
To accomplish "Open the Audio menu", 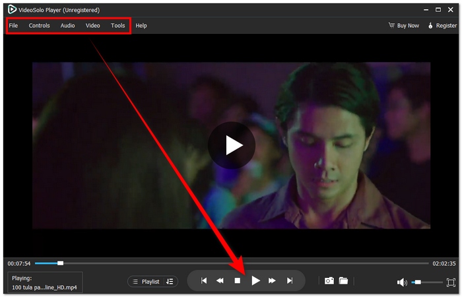I will (x=67, y=26).
